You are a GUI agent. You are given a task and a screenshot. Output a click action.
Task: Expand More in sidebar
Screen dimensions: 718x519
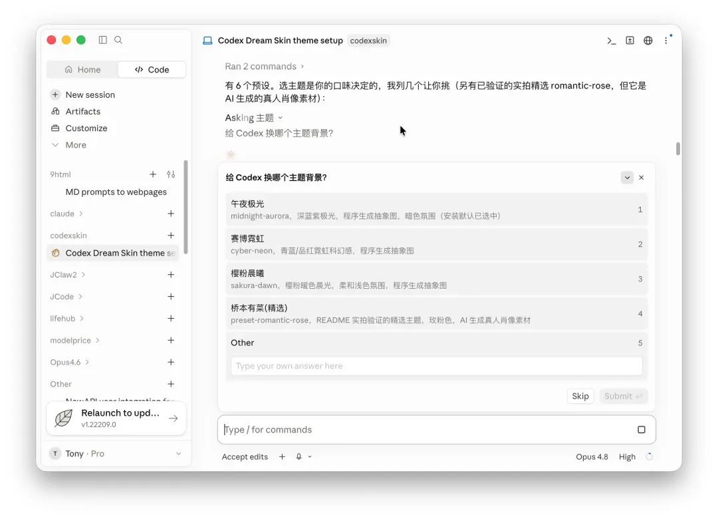tap(76, 145)
